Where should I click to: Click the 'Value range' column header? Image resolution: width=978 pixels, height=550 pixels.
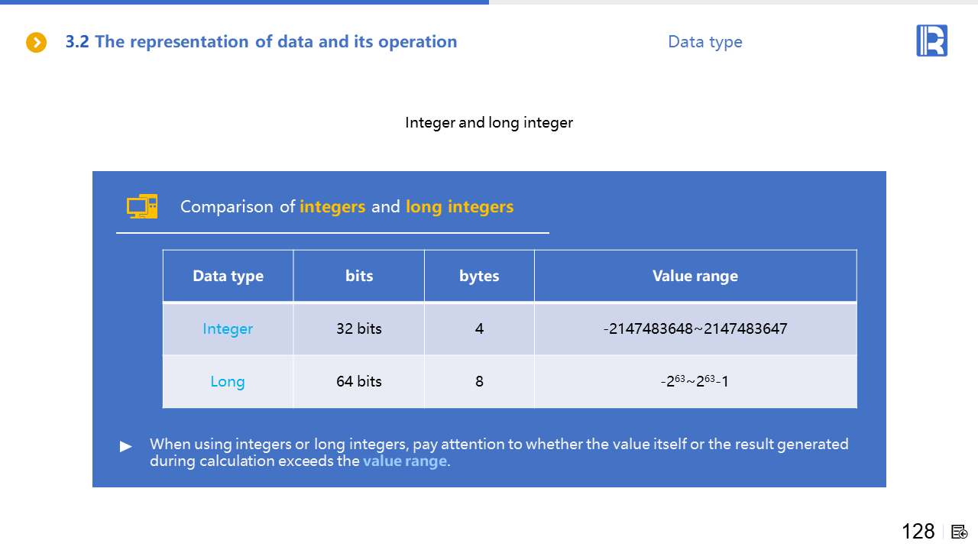pos(695,277)
